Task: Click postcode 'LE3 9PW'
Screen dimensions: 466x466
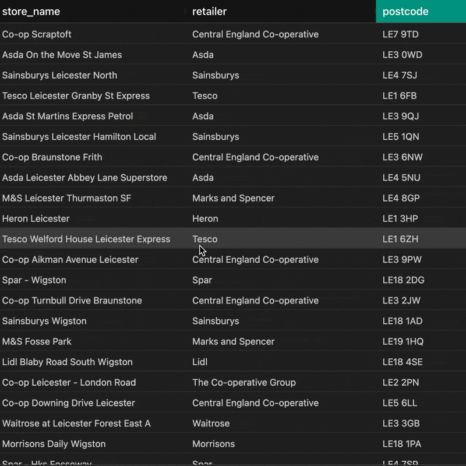Action: 402,260
